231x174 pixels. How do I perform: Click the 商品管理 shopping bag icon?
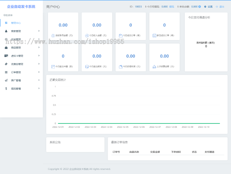[x=6, y=48]
